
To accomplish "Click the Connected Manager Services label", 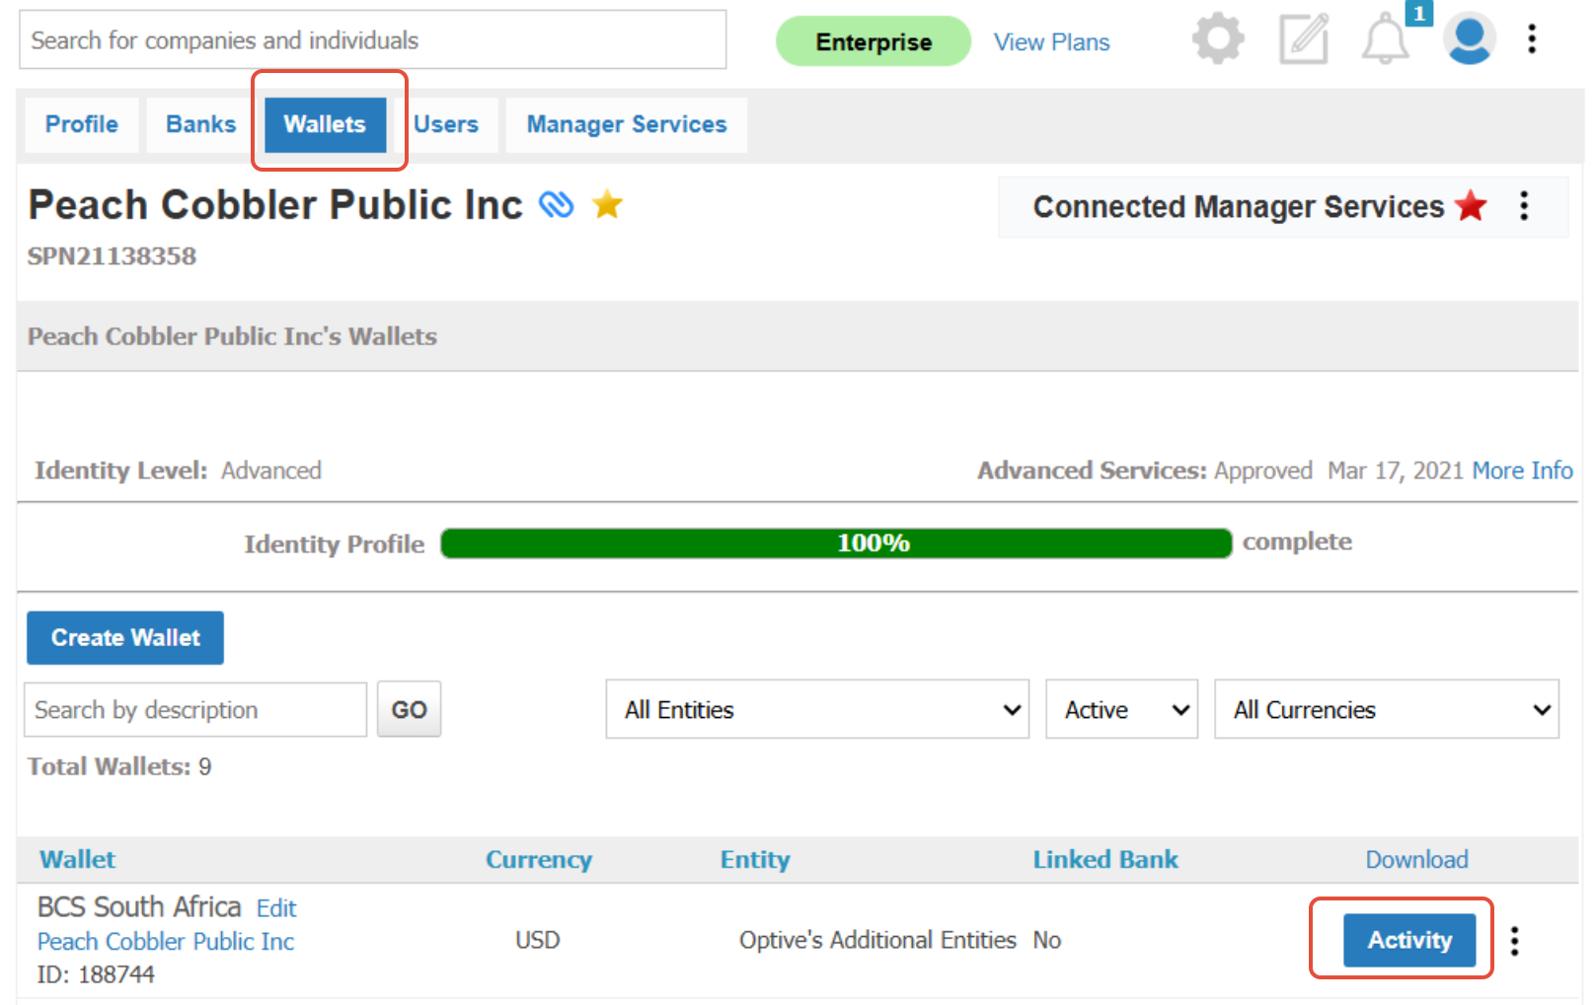I will pyautogui.click(x=1239, y=206).
